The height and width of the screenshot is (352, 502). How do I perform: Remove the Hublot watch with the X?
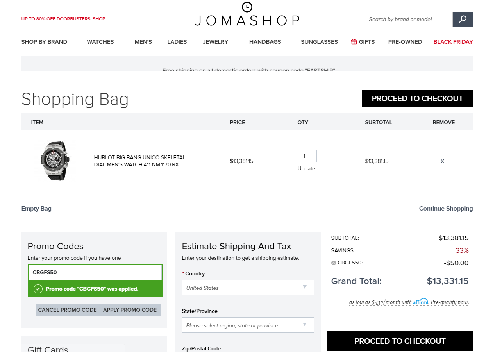pos(442,161)
